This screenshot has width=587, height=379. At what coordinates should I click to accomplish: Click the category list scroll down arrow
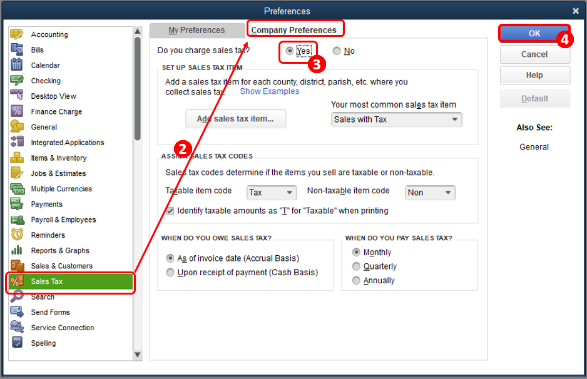138,355
